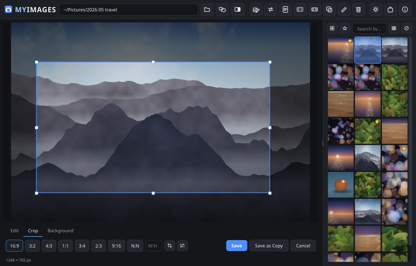The image size is (416, 266).
Task: Toggle the half-filled side panel icon
Action: 238,10
